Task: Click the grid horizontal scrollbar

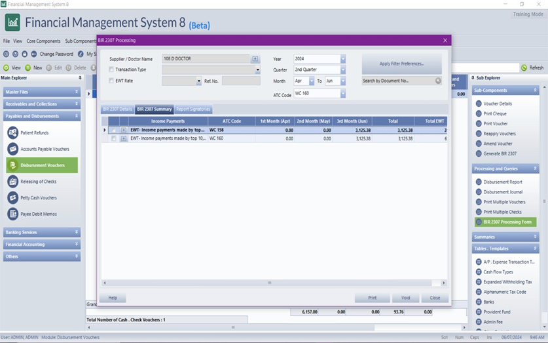Action: click(x=268, y=283)
